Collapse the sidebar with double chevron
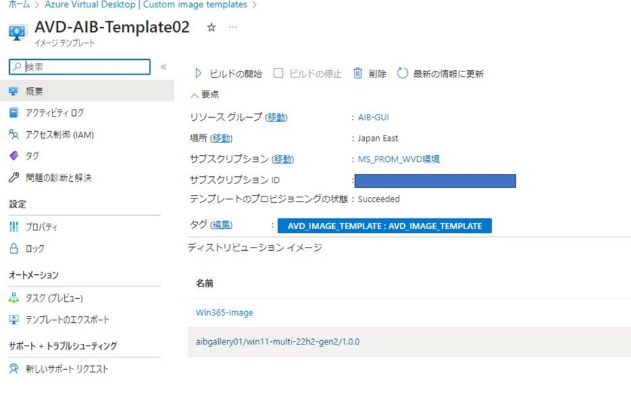 pos(163,67)
